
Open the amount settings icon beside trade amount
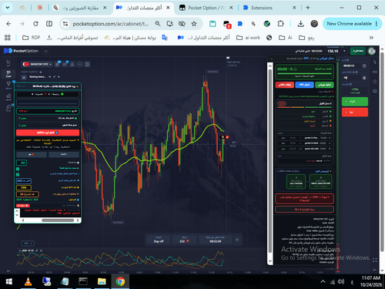(x=364, y=78)
